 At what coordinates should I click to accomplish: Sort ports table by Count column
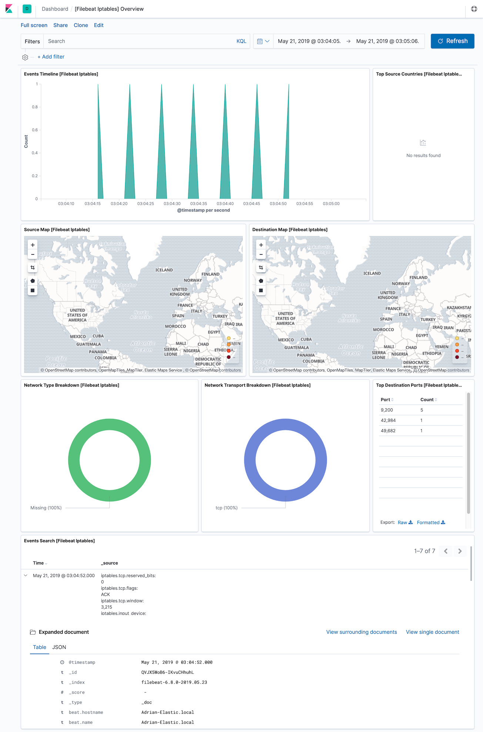pyautogui.click(x=429, y=400)
